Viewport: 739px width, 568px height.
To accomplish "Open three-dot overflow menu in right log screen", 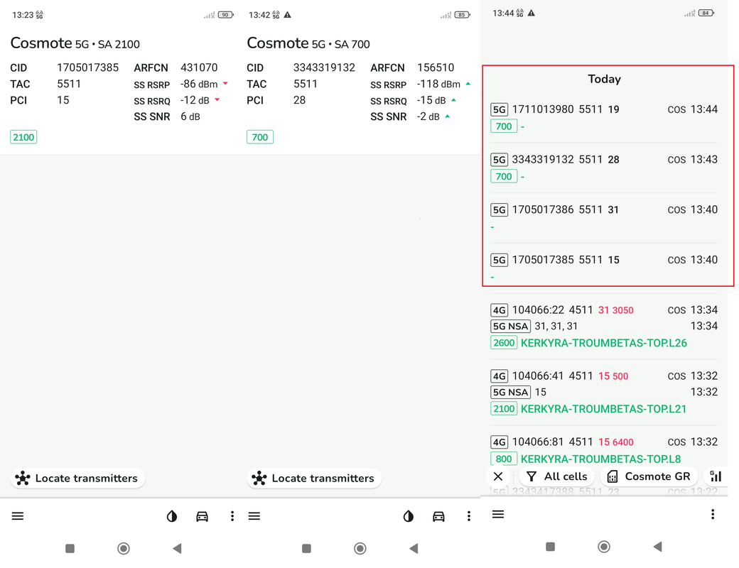I will [713, 514].
